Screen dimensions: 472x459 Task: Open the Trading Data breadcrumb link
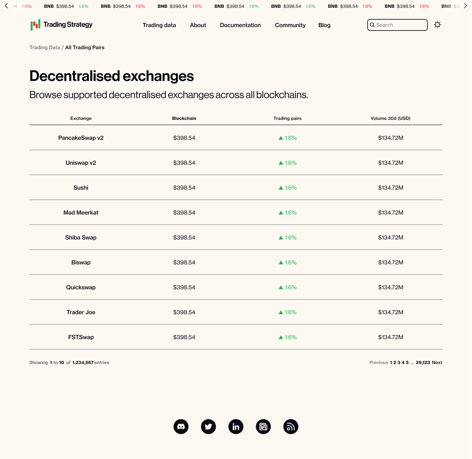tap(45, 47)
